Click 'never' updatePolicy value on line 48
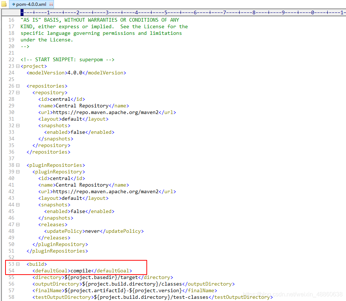Viewport: 346px width, 301px height. 92,231
